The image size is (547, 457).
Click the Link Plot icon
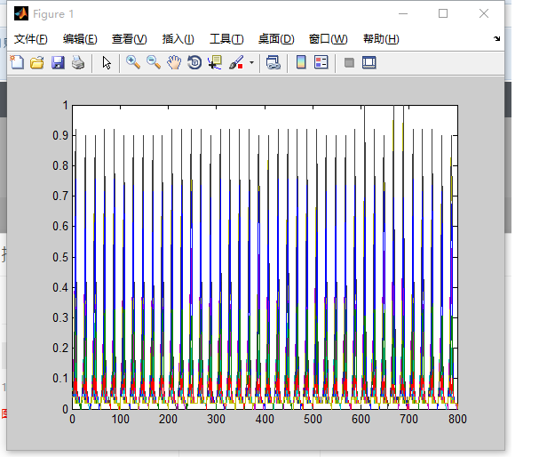pyautogui.click(x=273, y=63)
